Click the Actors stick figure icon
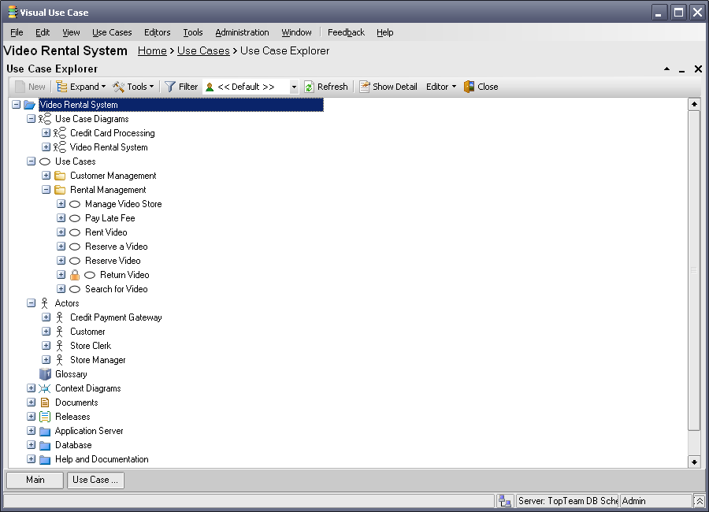Image resolution: width=709 pixels, height=512 pixels. pyautogui.click(x=44, y=303)
